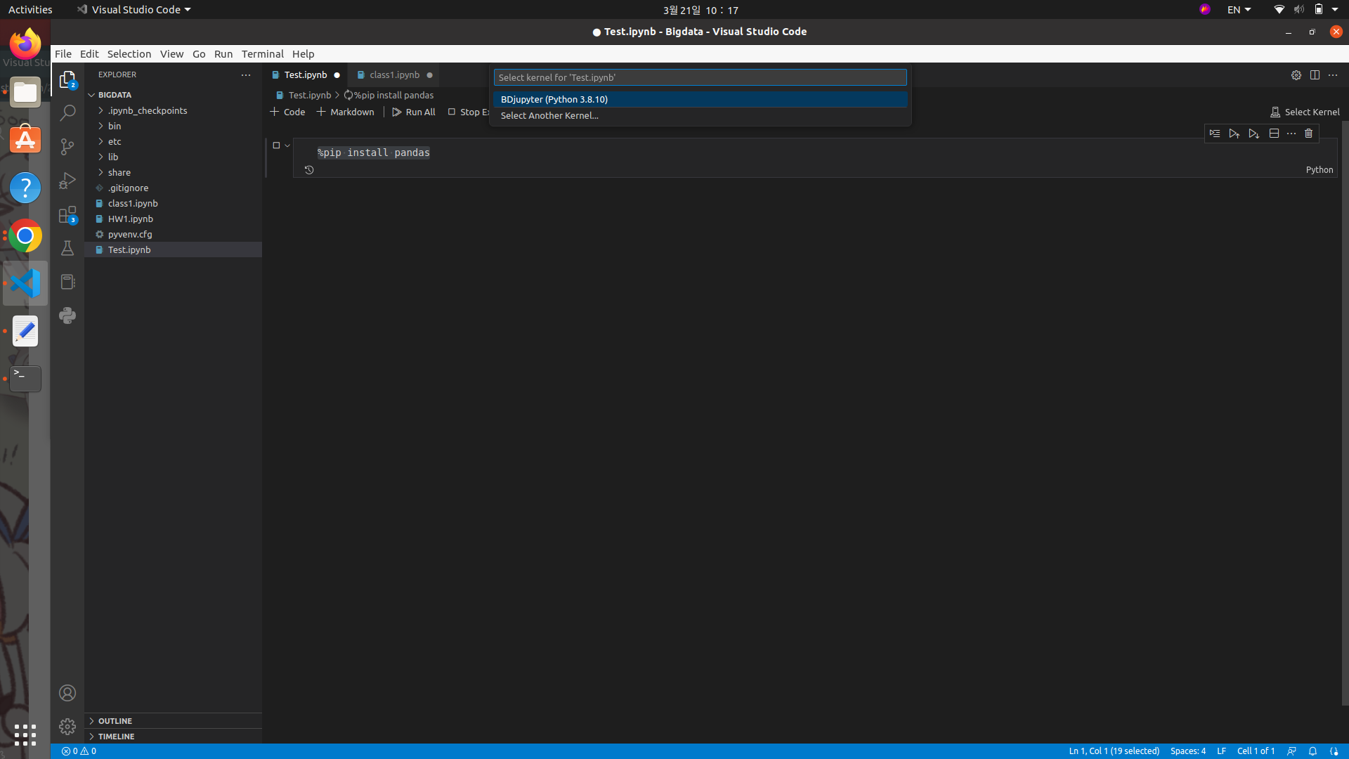Open the Accounts icon
Screen dimensions: 1349x759
(67, 693)
